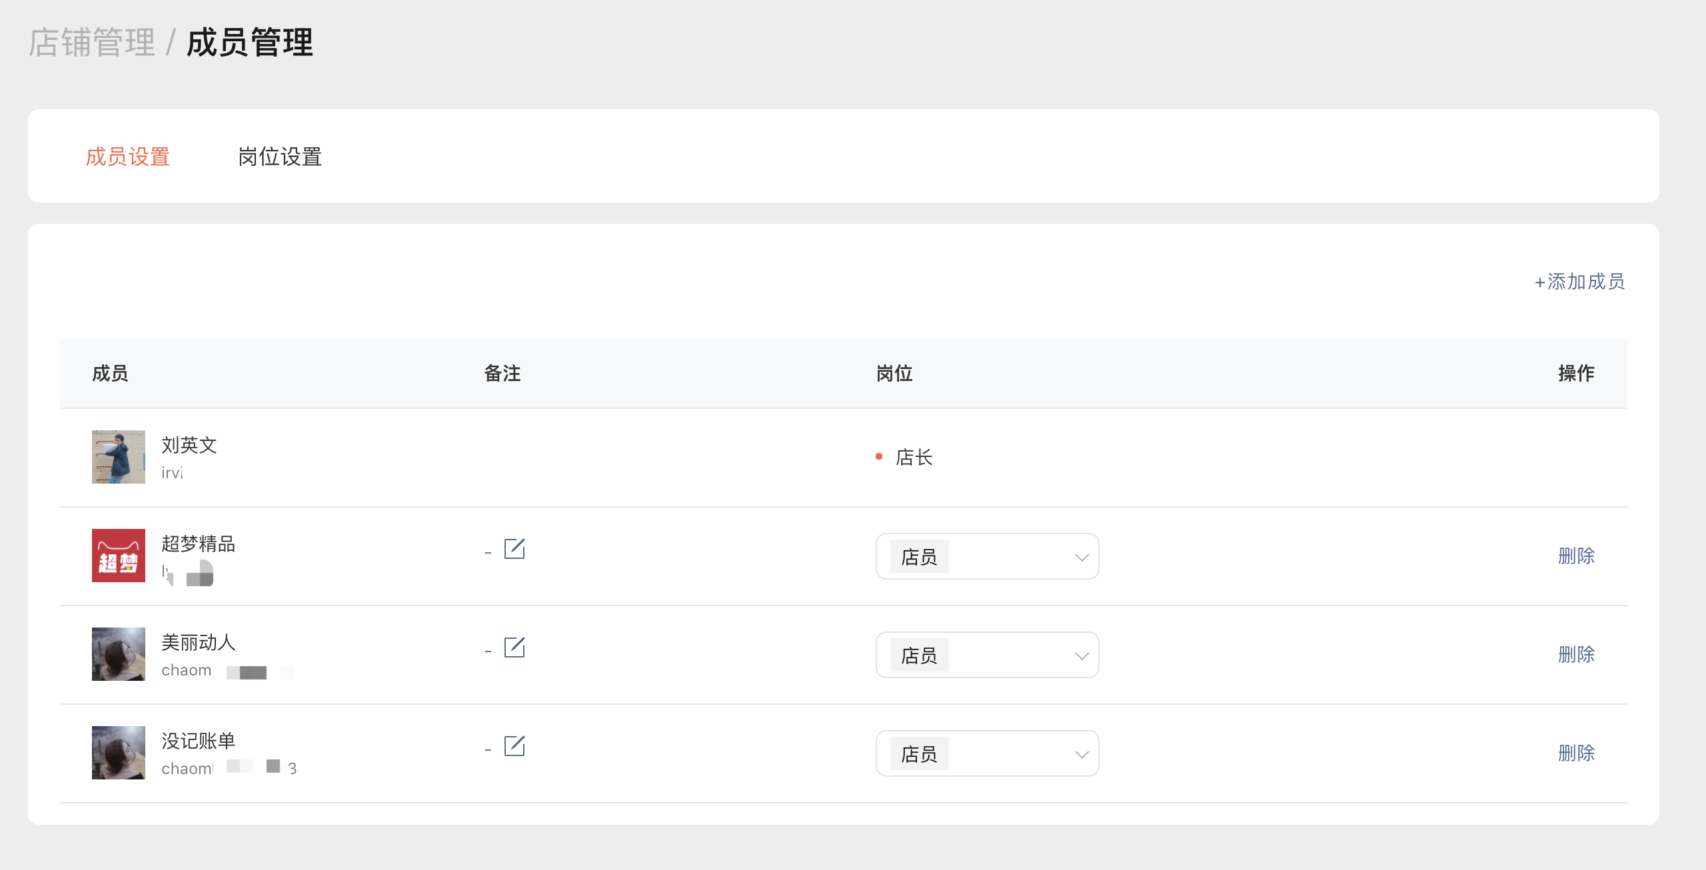Click the red 超梦 shop avatar
Image resolution: width=1706 pixels, height=870 pixels.
[119, 556]
